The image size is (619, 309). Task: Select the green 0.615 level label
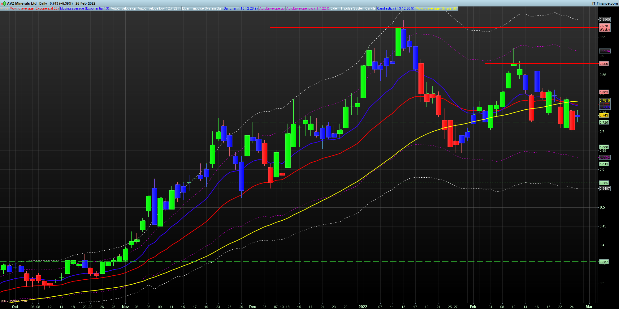[x=604, y=164]
